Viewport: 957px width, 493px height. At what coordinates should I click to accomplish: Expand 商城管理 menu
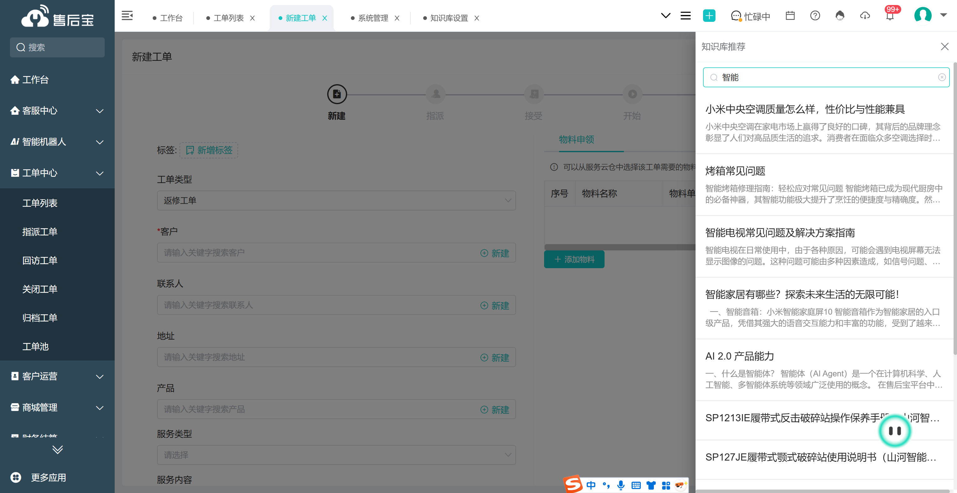(x=57, y=408)
